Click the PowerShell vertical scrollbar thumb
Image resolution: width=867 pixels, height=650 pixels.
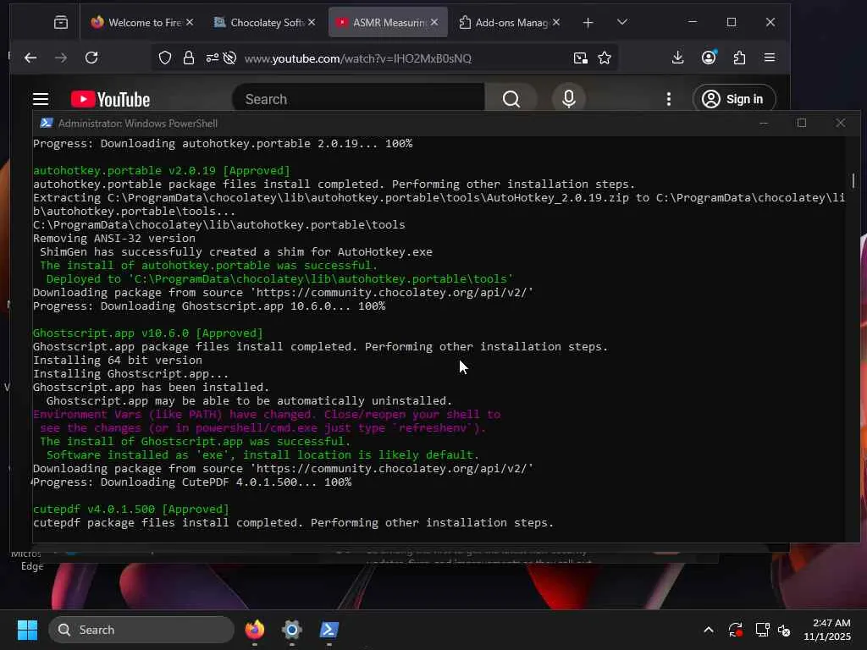pyautogui.click(x=853, y=180)
